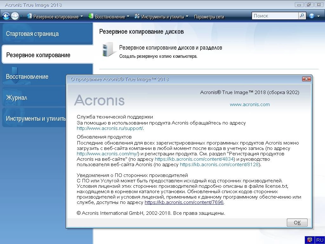The height and width of the screenshot is (244, 325).
Task: Confirm the About dialog with OK
Action: [x=297, y=222]
